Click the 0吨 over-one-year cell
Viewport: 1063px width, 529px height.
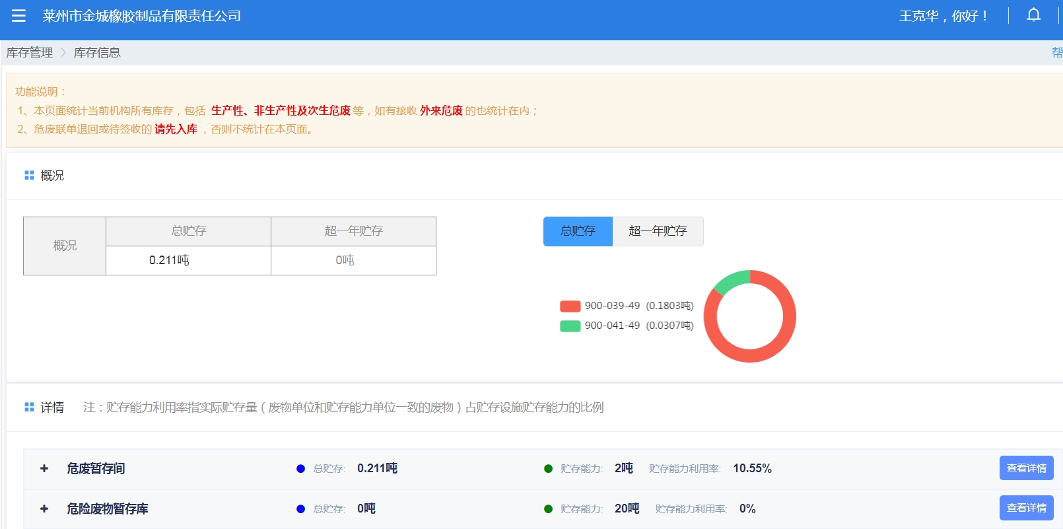353,260
